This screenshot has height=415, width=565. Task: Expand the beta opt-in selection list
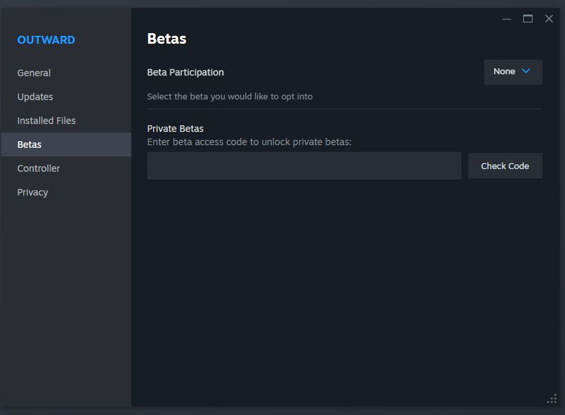pos(512,72)
